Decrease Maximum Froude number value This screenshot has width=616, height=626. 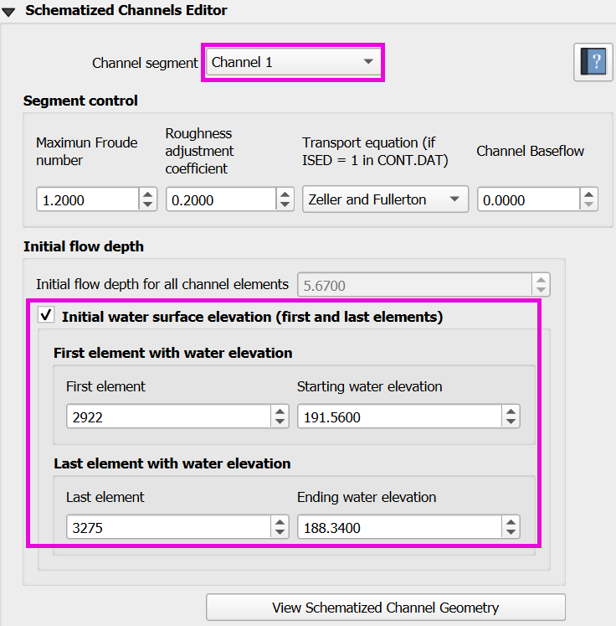tap(147, 204)
